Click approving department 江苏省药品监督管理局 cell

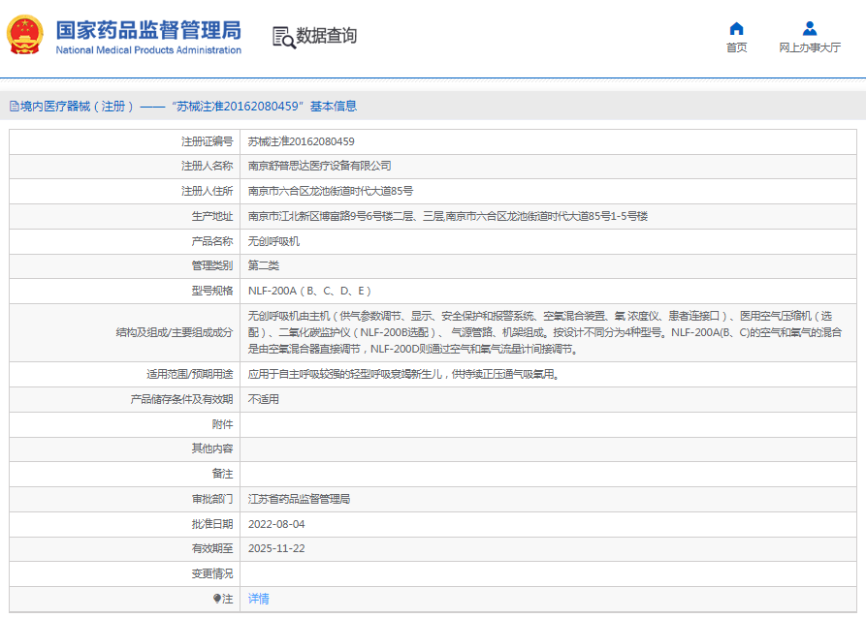click(x=299, y=499)
